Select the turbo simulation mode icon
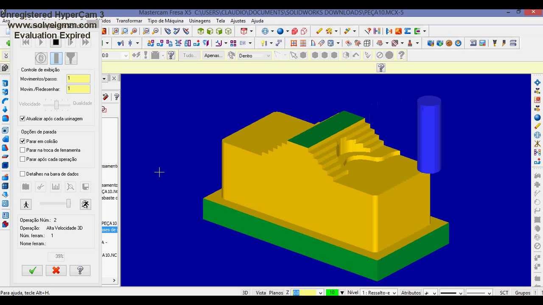Screen dimensions: 543x305 [41, 58]
